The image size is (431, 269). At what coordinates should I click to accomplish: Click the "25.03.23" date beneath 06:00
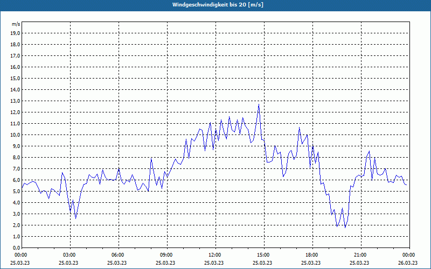tap(117, 263)
